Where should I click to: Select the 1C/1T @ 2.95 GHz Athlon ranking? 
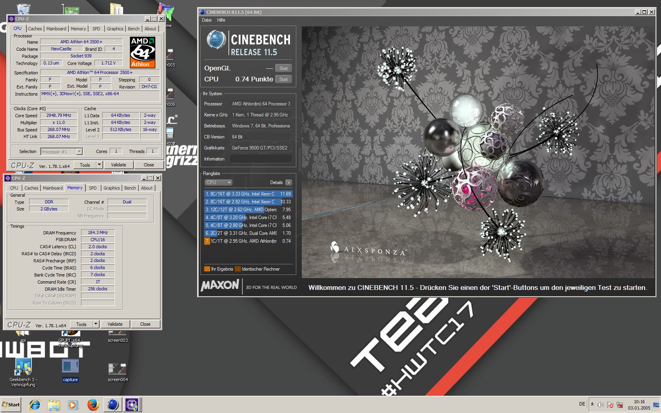pyautogui.click(x=248, y=241)
